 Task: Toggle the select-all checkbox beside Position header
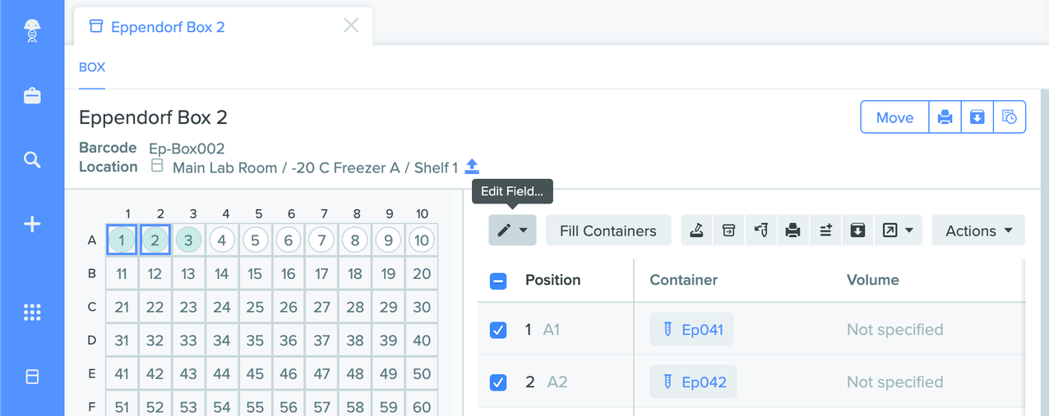498,281
